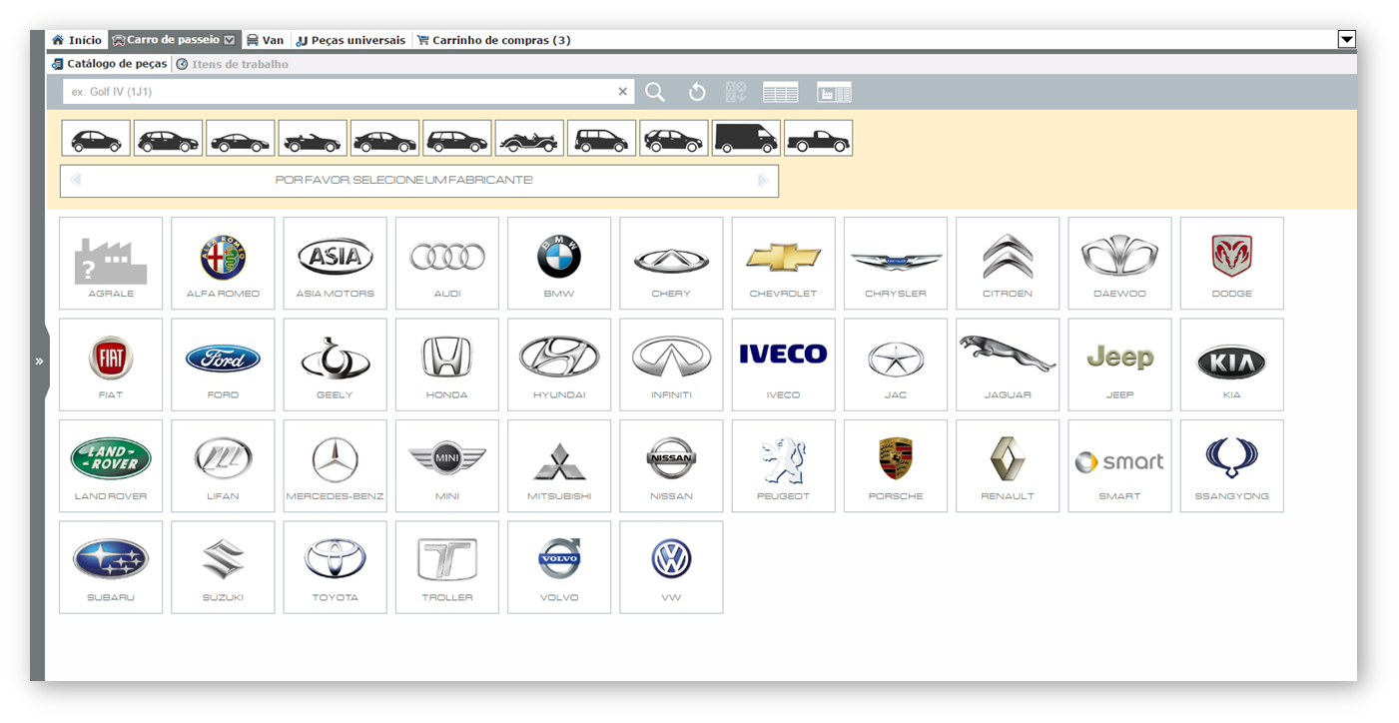Switch to table list view icon

point(781,92)
